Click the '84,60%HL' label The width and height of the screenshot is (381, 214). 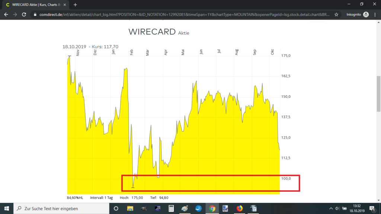[x=75, y=198]
